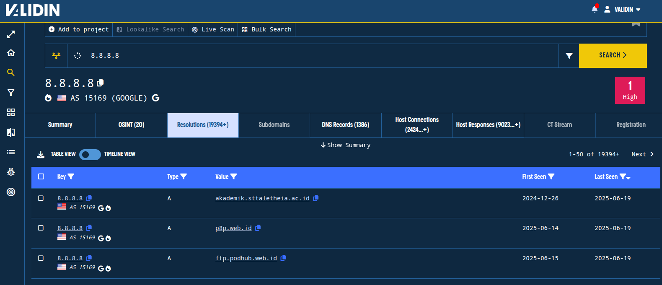Click the Google G icon after AS 15169 (GOOGLE)

click(x=155, y=98)
